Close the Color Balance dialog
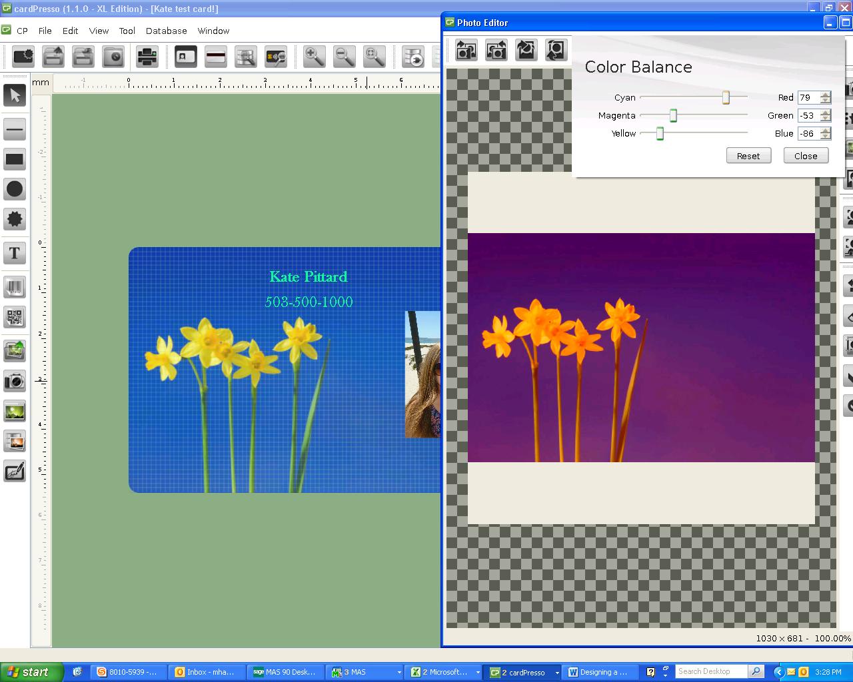Screen dimensions: 853x682 pyautogui.click(x=806, y=155)
